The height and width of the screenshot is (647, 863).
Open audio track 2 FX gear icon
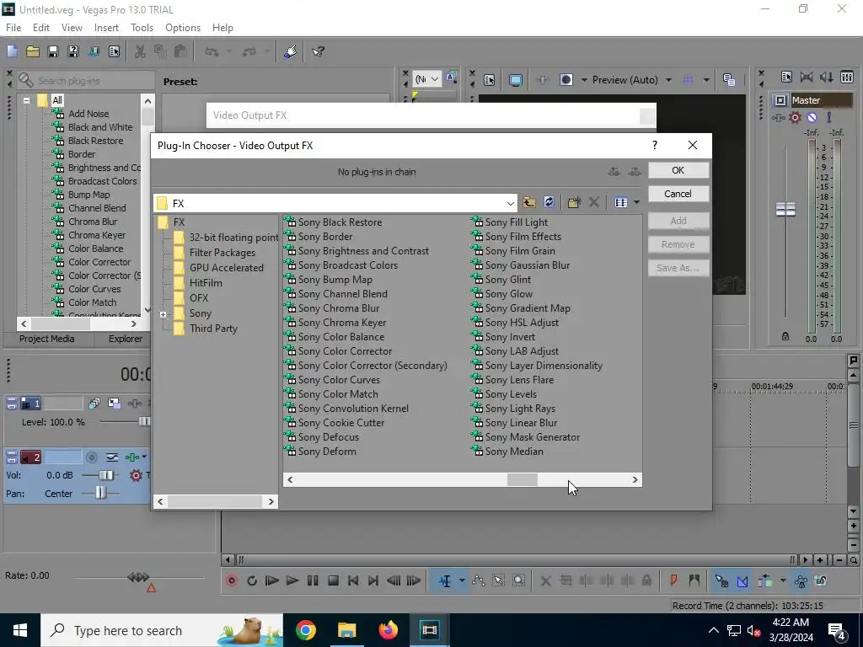click(136, 475)
